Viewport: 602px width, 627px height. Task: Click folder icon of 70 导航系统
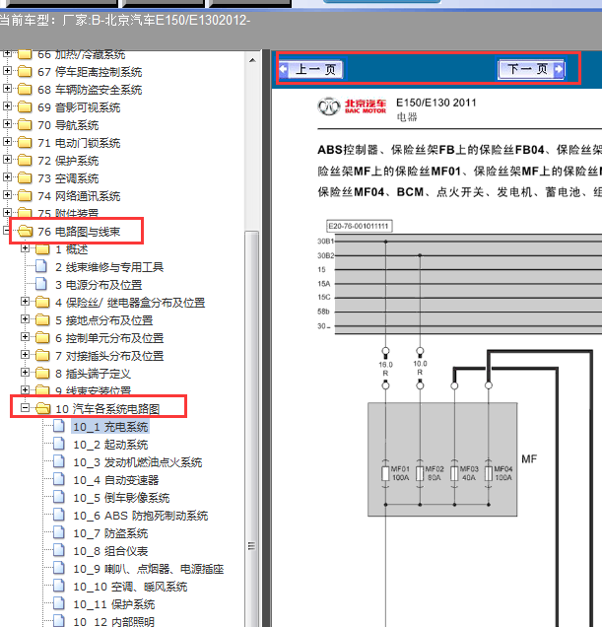pos(25,125)
